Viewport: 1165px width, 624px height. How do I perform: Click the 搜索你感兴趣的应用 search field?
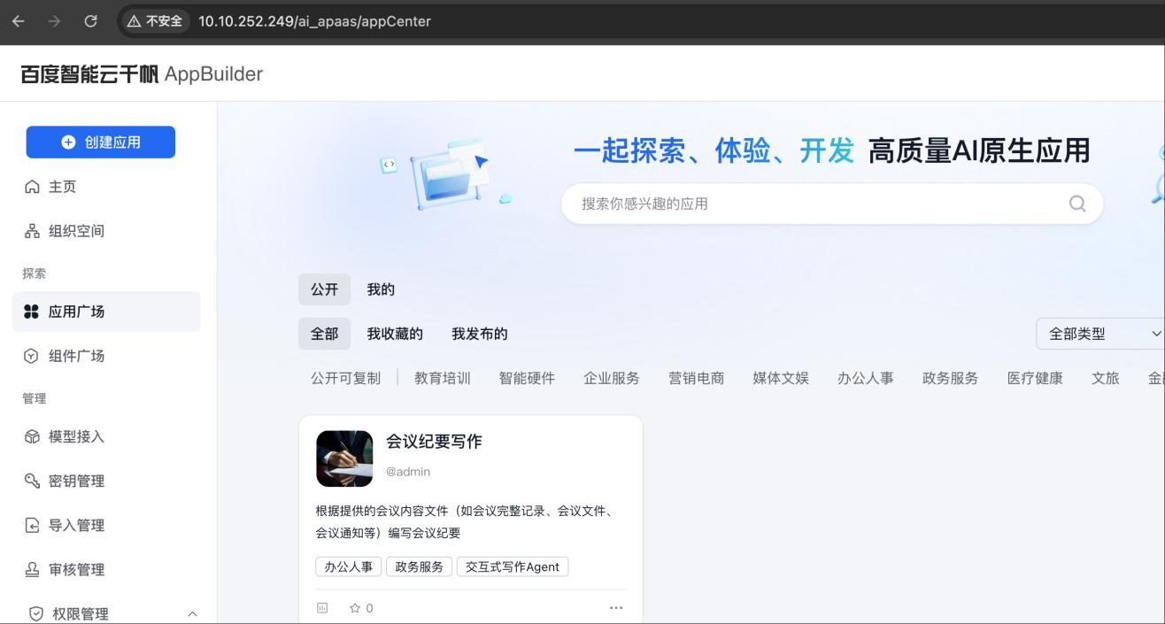pyautogui.click(x=814, y=204)
